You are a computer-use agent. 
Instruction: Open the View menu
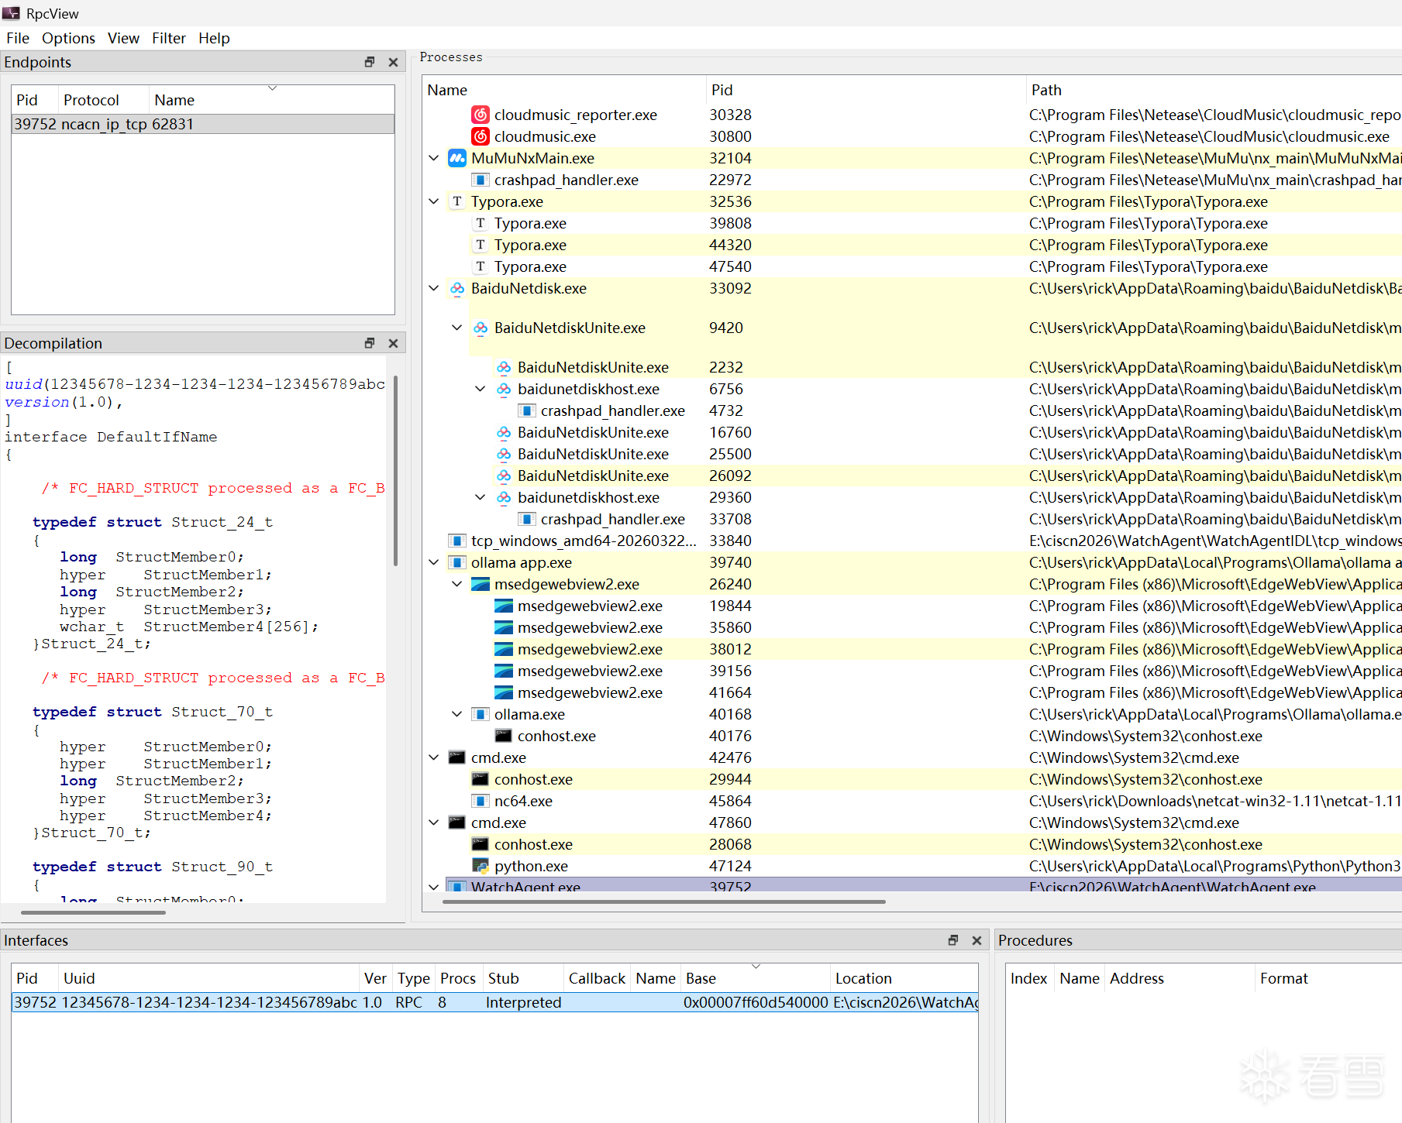123,38
